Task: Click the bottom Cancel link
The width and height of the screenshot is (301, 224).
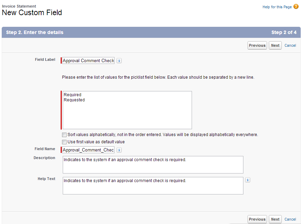Action: 290,219
